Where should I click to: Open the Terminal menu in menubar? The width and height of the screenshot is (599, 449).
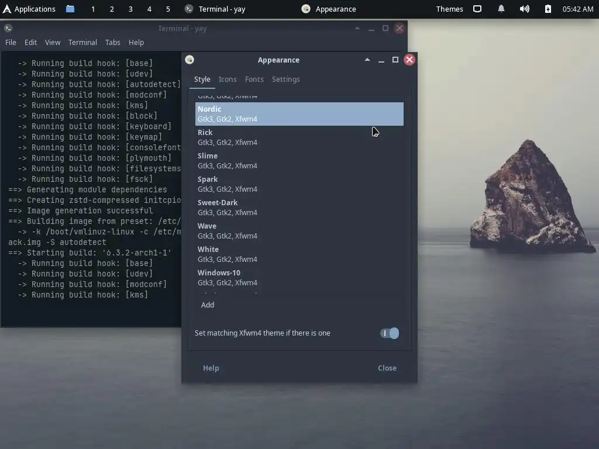coord(82,42)
